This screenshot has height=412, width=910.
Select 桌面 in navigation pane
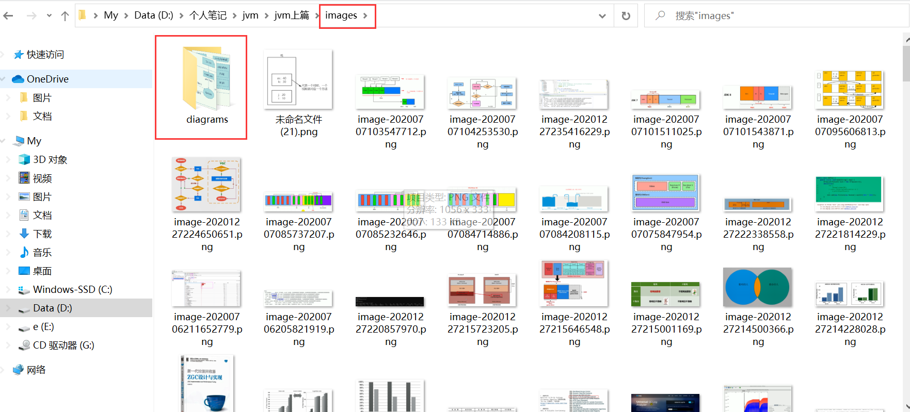click(42, 271)
